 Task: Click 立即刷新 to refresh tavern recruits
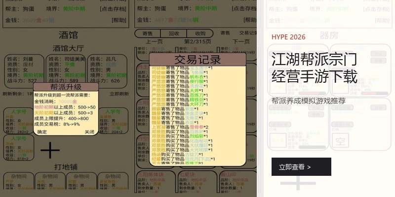119,94
